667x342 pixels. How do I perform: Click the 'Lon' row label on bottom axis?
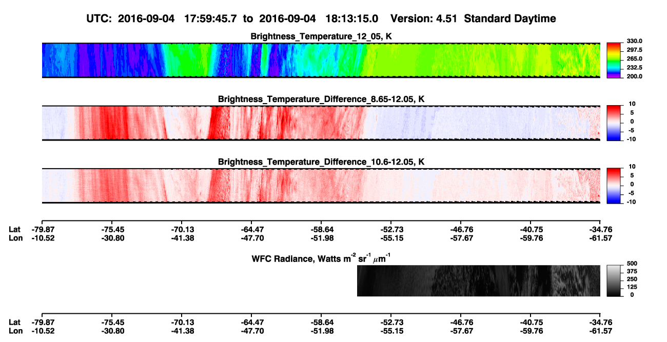tap(15, 331)
